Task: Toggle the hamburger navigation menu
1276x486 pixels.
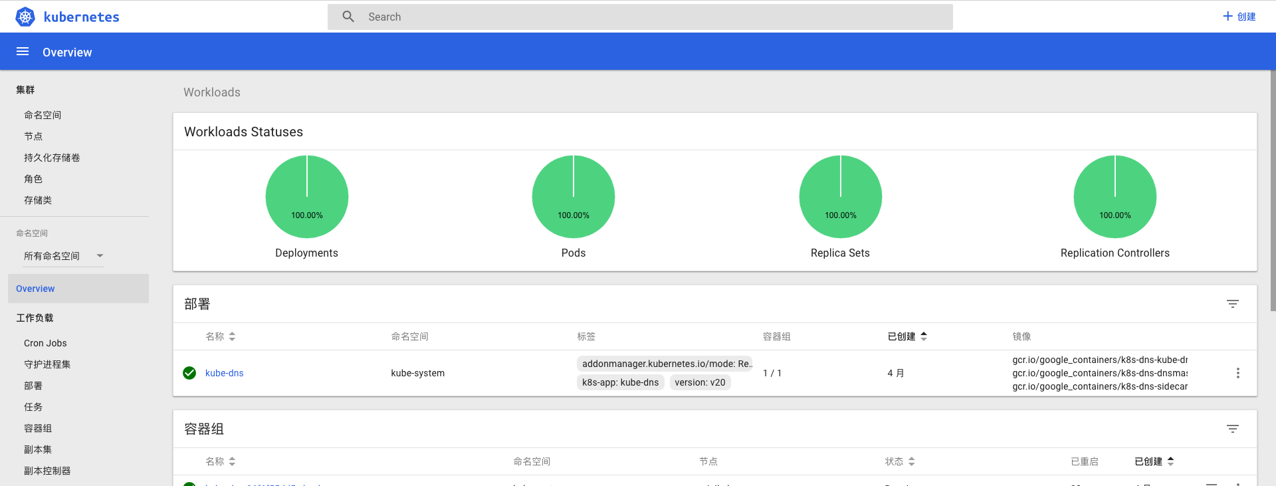Action: [23, 52]
